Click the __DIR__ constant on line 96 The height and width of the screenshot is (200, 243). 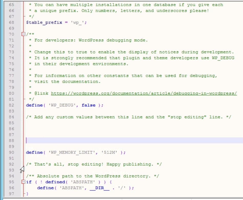pyautogui.click(x=100, y=188)
